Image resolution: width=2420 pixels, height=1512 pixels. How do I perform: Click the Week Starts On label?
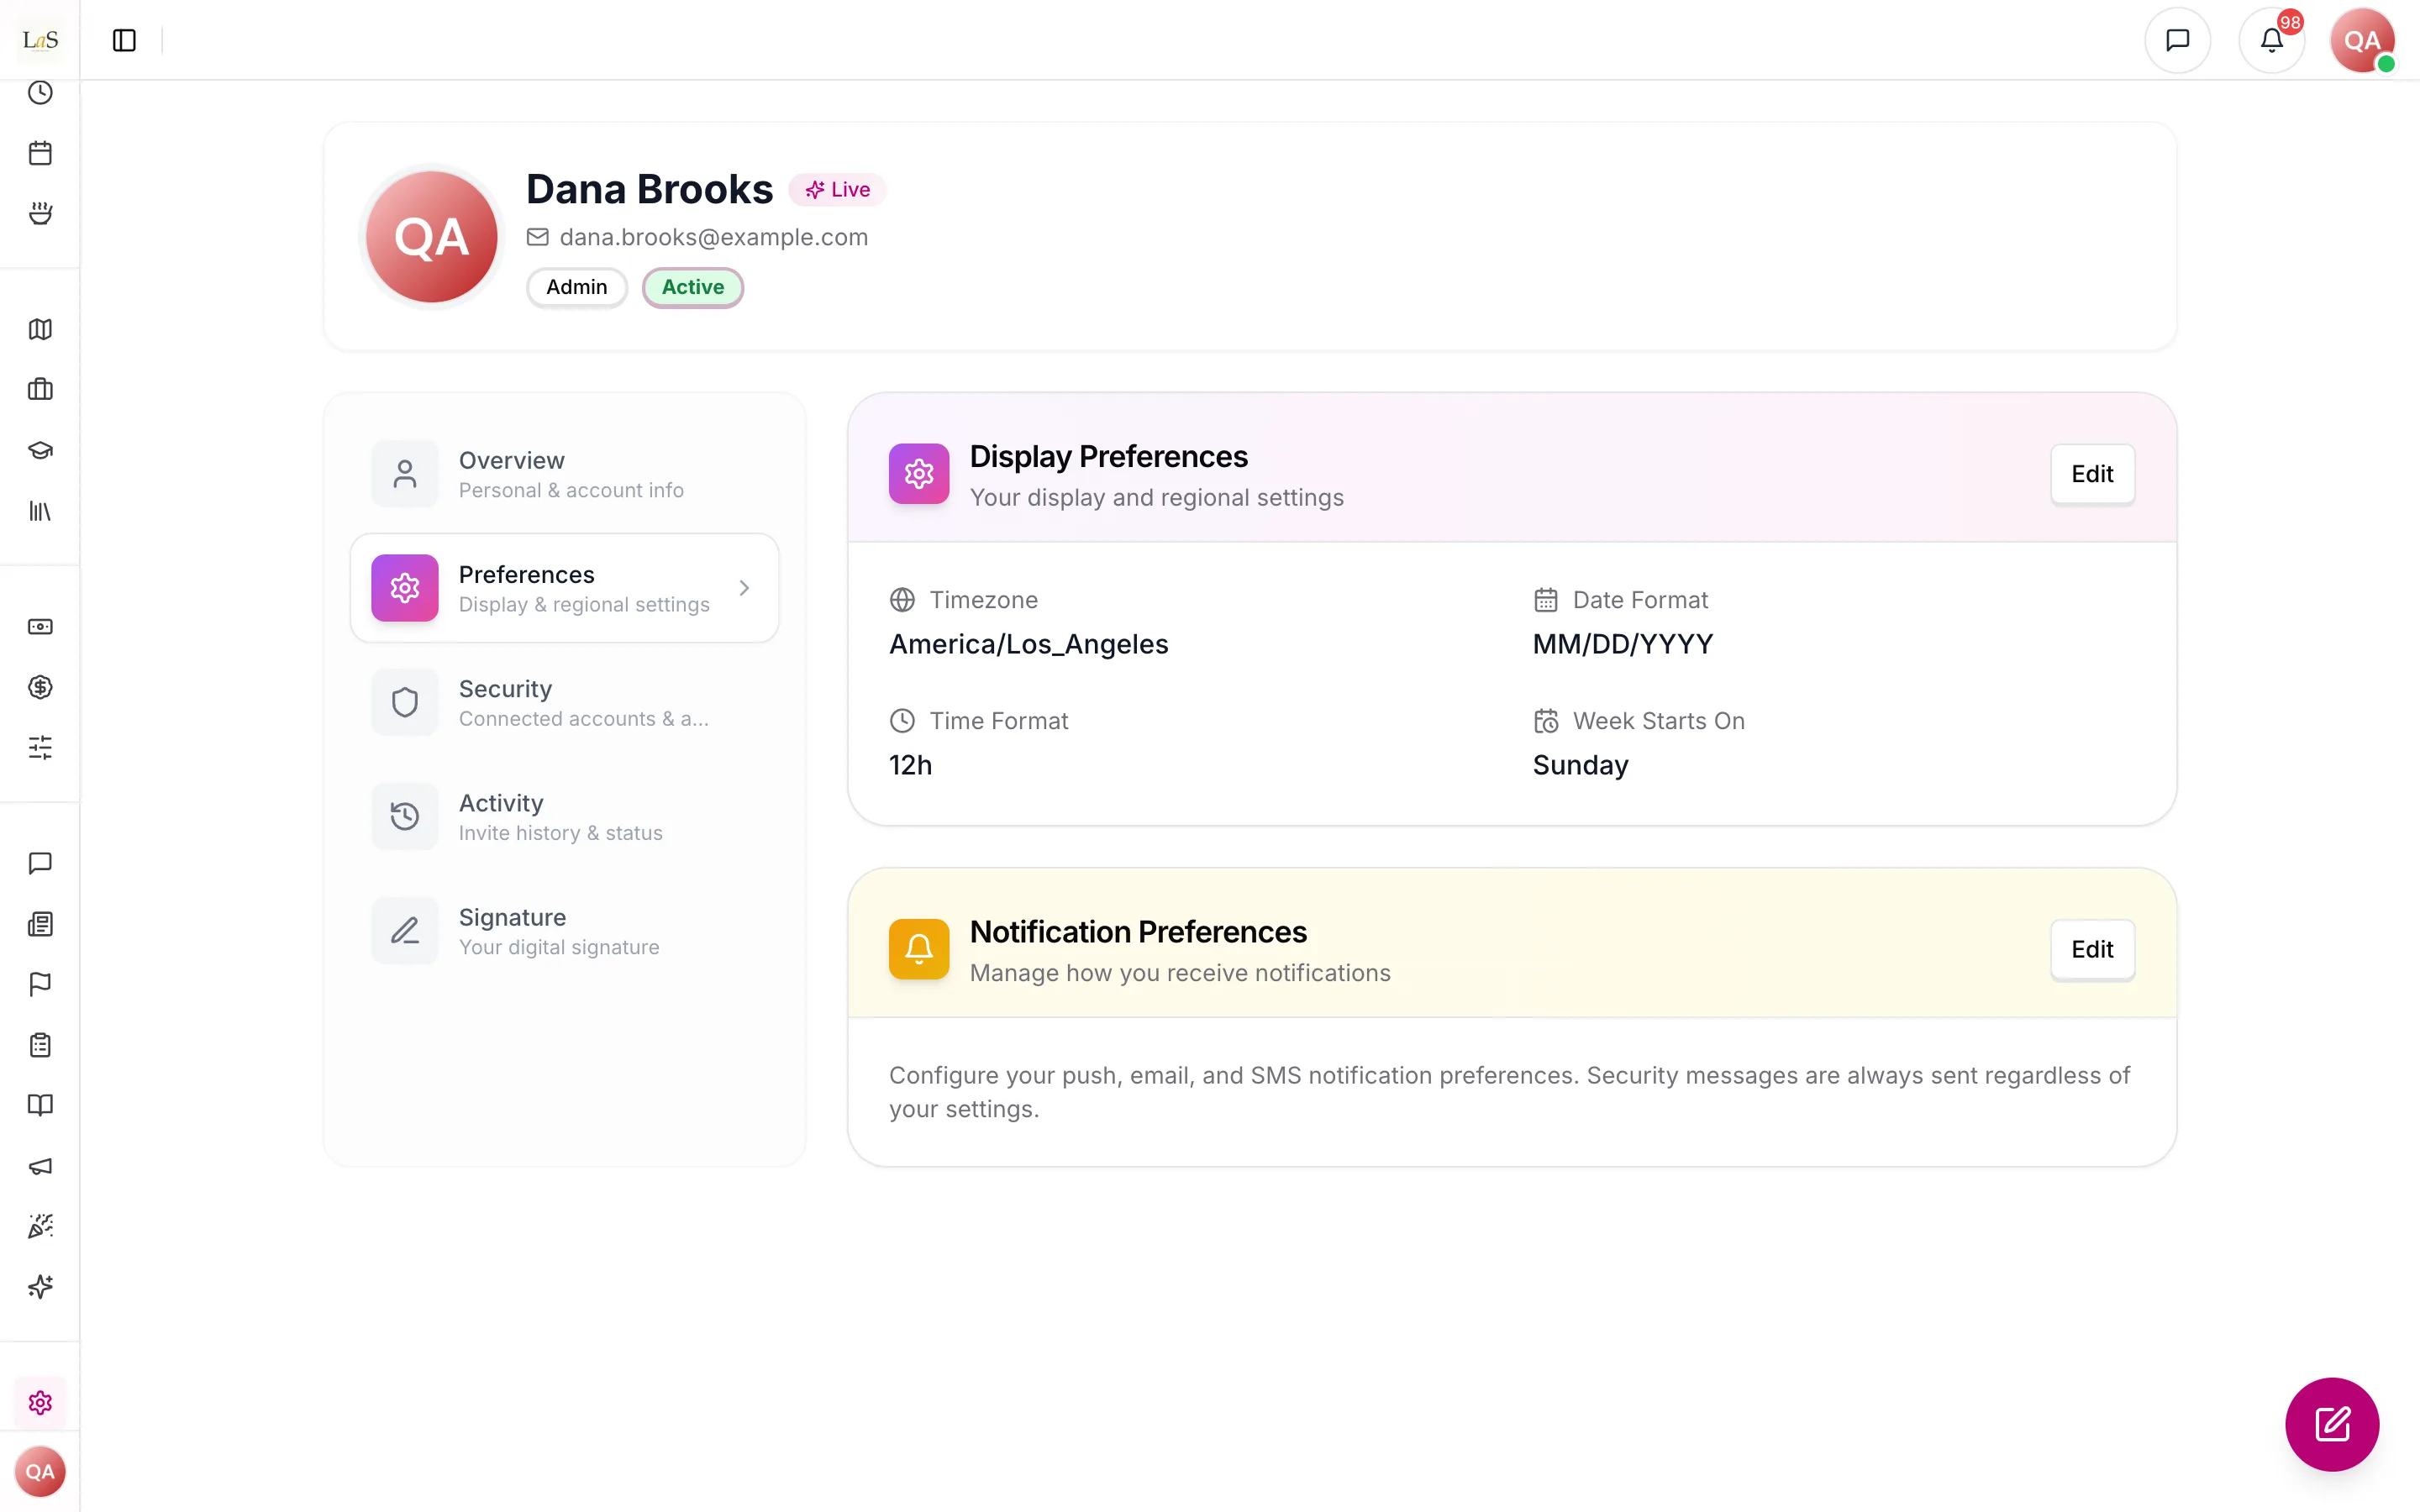pyautogui.click(x=1658, y=721)
